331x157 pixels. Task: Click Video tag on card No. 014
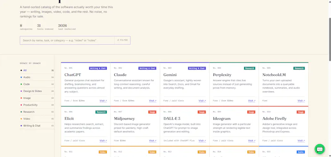pos(251,152)
